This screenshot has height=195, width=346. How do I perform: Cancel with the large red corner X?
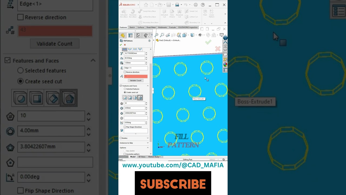click(x=218, y=49)
